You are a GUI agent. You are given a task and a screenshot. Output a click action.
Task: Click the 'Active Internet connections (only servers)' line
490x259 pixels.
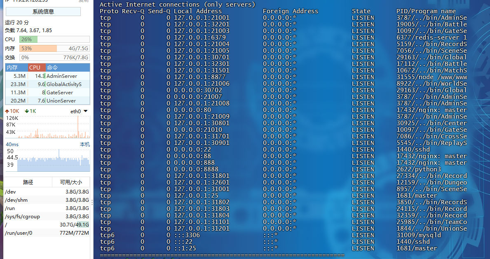click(178, 5)
